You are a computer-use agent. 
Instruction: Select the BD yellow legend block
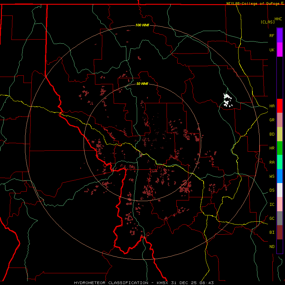(280, 134)
